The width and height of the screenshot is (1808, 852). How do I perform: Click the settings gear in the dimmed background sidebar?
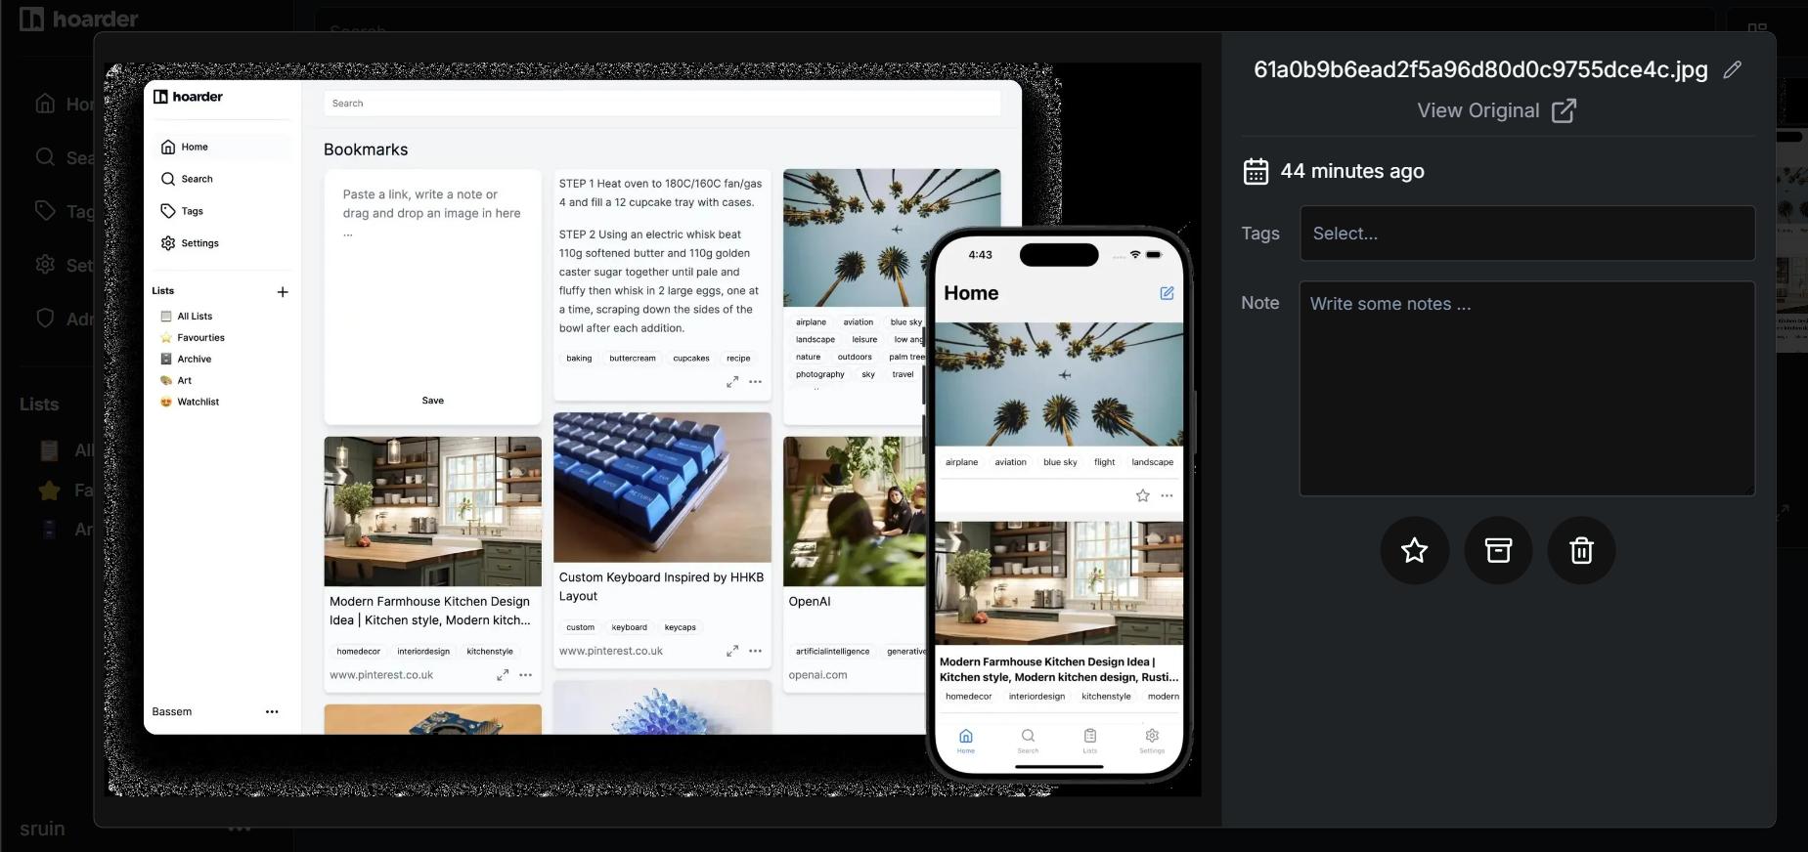[45, 265]
